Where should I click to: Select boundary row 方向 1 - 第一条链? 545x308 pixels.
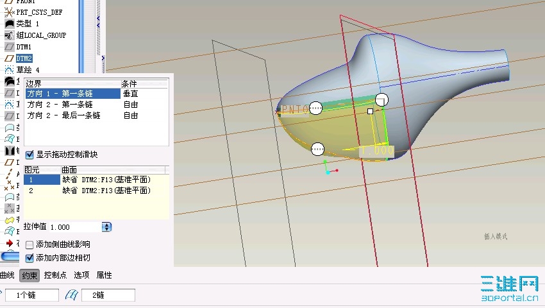tap(73, 94)
